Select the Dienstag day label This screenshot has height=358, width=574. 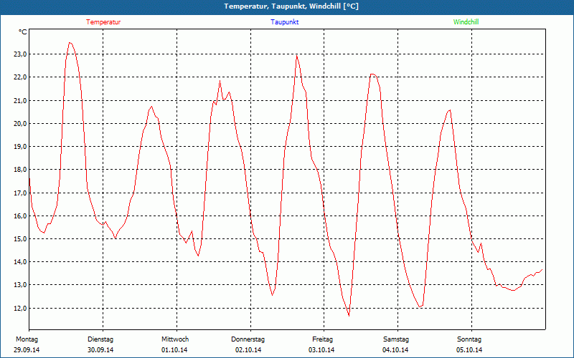[100, 339]
